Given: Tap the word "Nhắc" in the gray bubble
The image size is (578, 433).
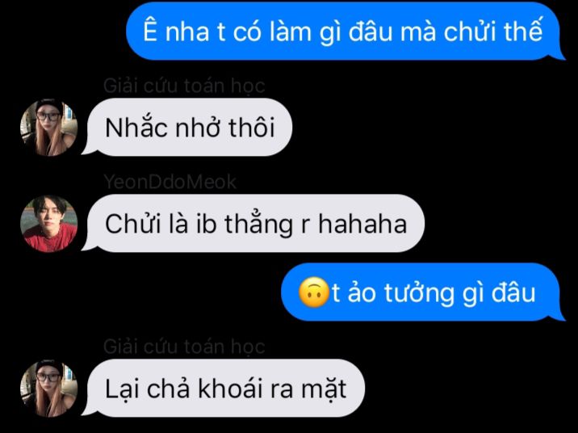Looking at the screenshot, I should [x=136, y=128].
